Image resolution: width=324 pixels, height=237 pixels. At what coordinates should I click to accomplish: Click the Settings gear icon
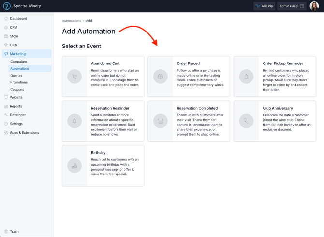tap(6, 124)
